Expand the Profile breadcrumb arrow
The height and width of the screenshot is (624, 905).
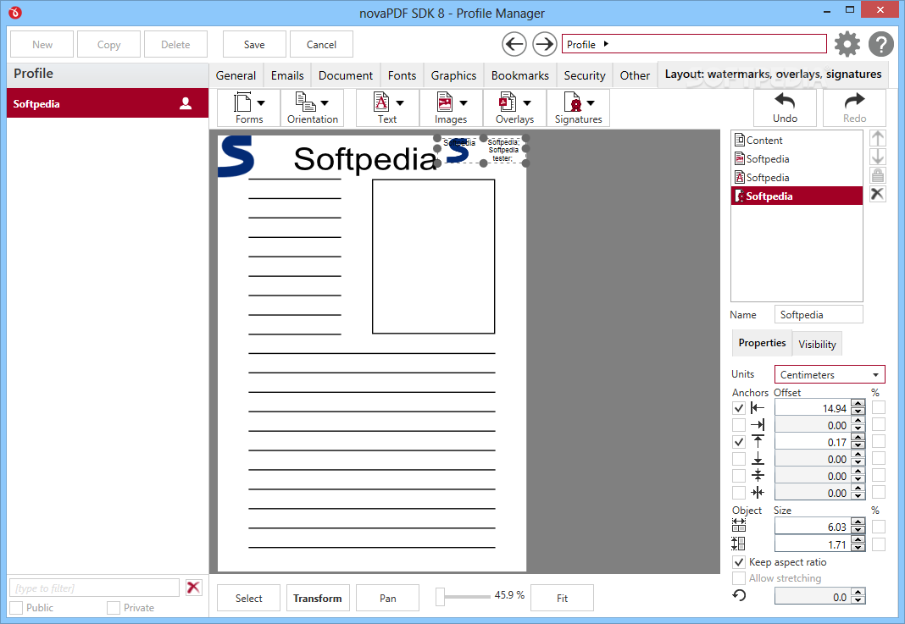(x=606, y=44)
